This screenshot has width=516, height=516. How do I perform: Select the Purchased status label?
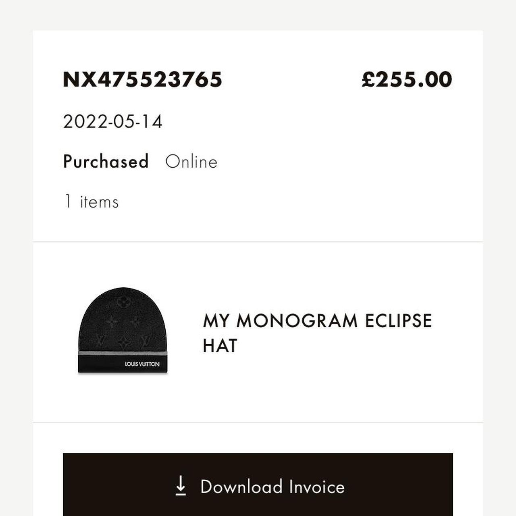[x=106, y=161]
